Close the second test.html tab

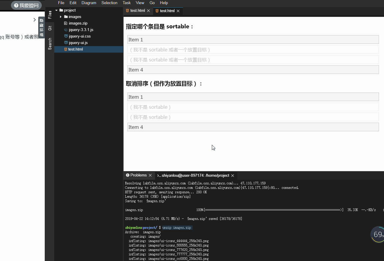point(178,11)
